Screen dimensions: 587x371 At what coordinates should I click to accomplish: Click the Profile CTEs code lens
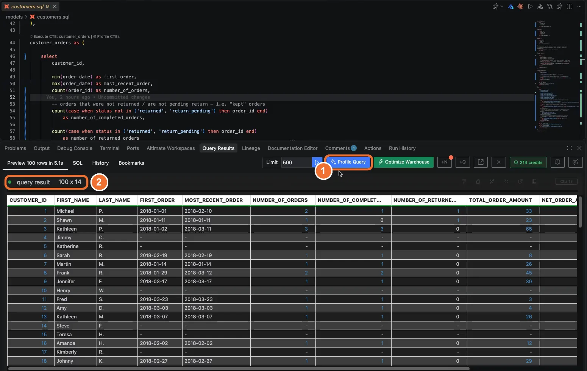pyautogui.click(x=106, y=36)
